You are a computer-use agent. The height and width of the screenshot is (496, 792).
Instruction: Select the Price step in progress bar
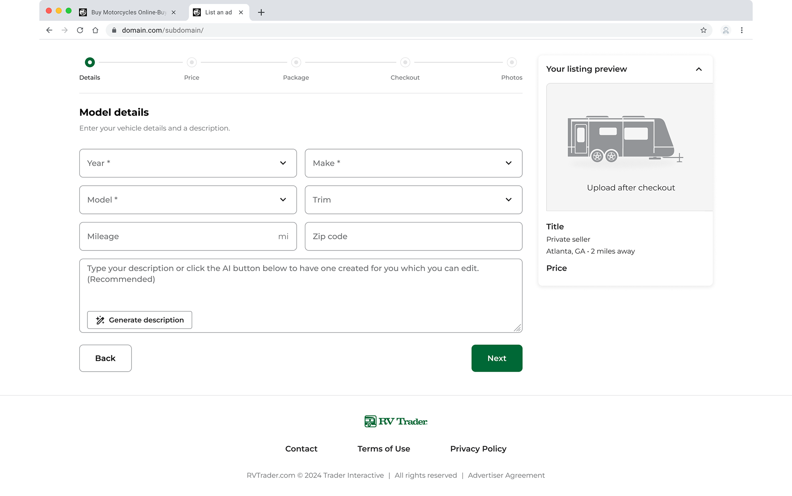point(191,63)
